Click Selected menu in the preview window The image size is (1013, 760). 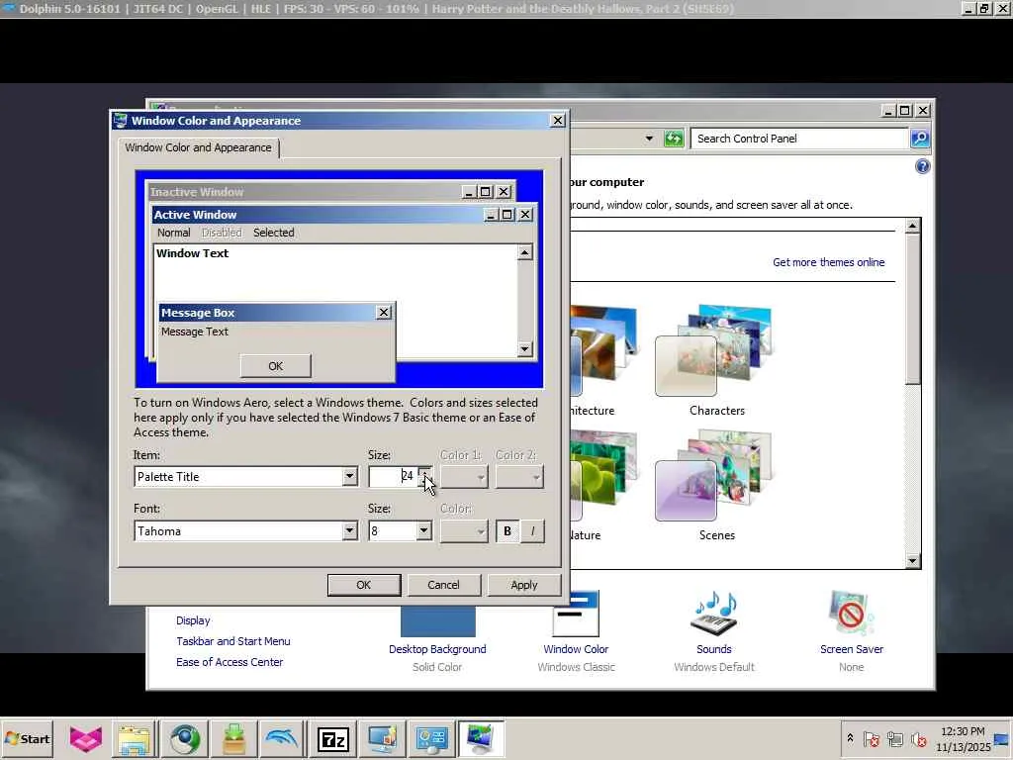[x=274, y=233]
